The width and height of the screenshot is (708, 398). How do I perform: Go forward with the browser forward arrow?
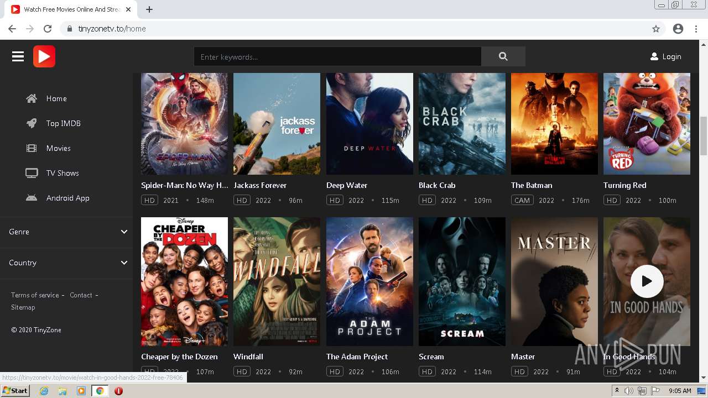tap(30, 29)
